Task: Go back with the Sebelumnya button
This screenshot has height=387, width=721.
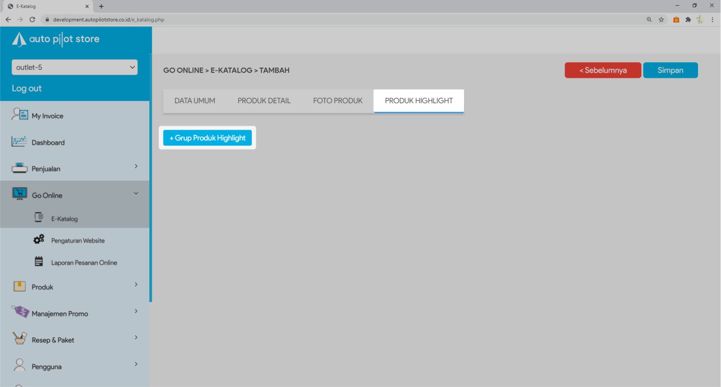Action: click(603, 70)
